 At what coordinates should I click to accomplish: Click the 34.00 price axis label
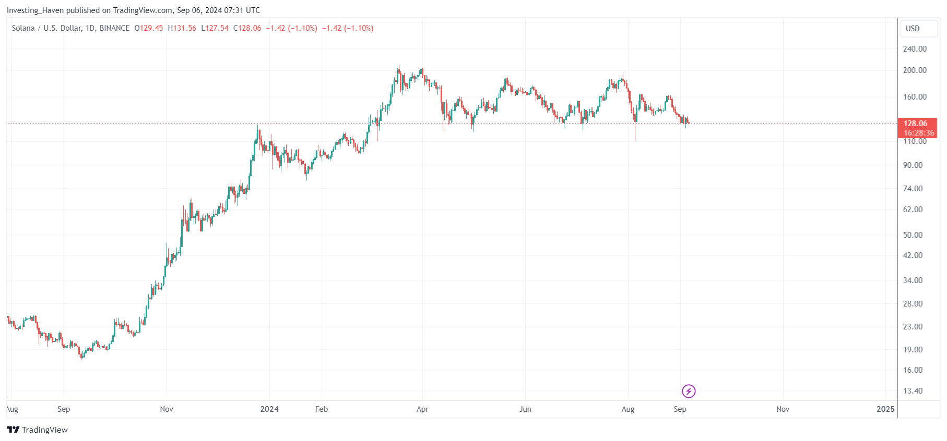coord(913,280)
